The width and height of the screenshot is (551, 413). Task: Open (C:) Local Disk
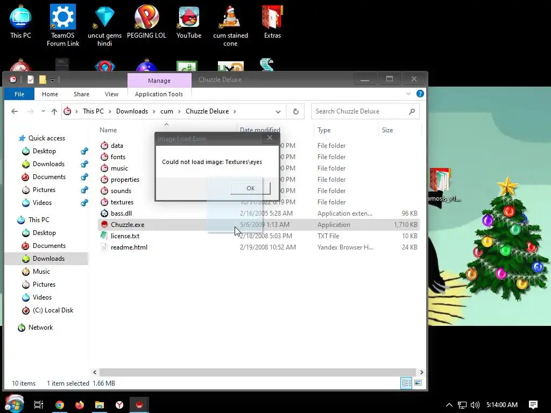point(53,310)
